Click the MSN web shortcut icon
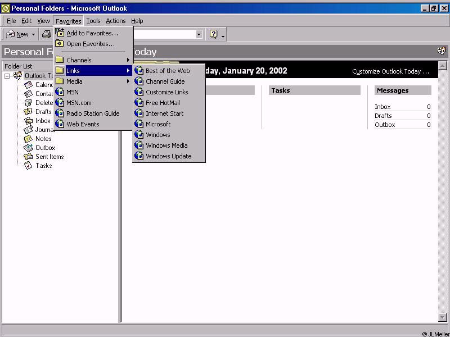This screenshot has width=450, height=337. 60,92
